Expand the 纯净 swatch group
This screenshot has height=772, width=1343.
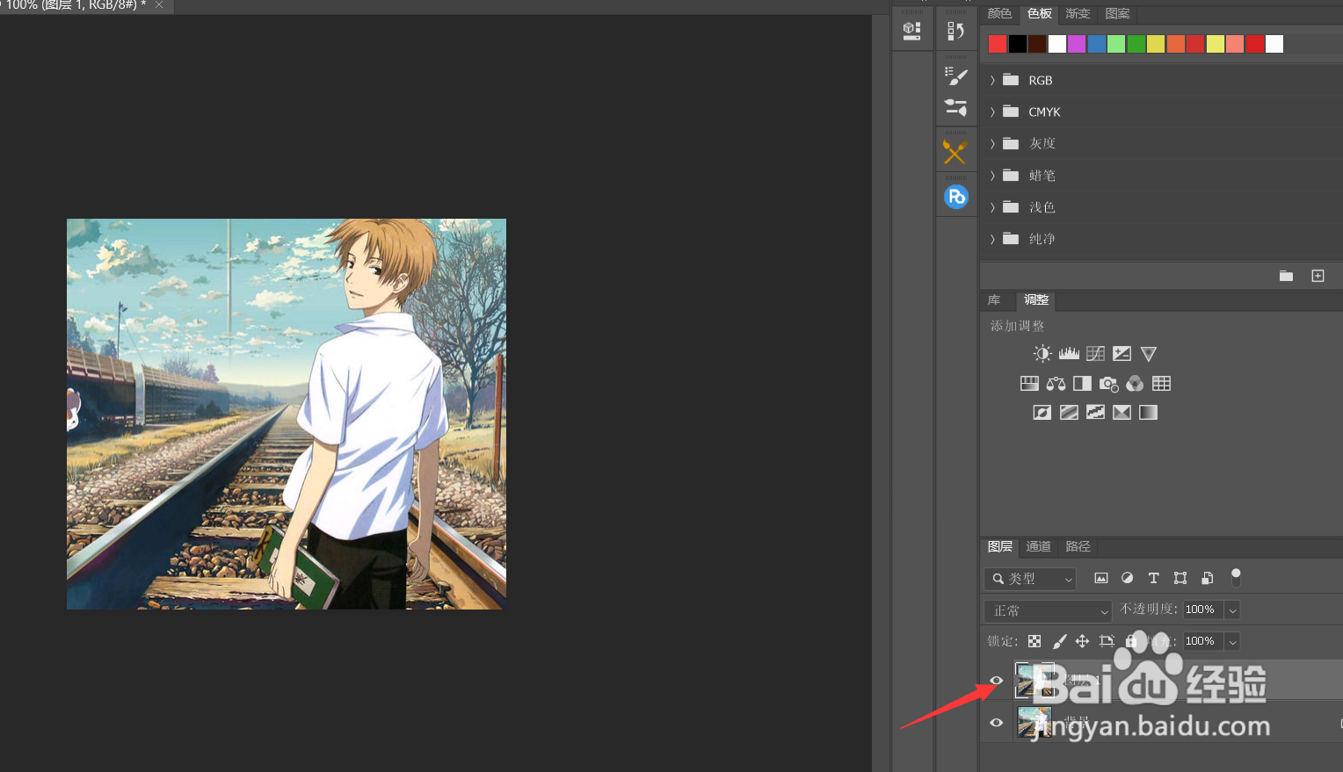(992, 239)
